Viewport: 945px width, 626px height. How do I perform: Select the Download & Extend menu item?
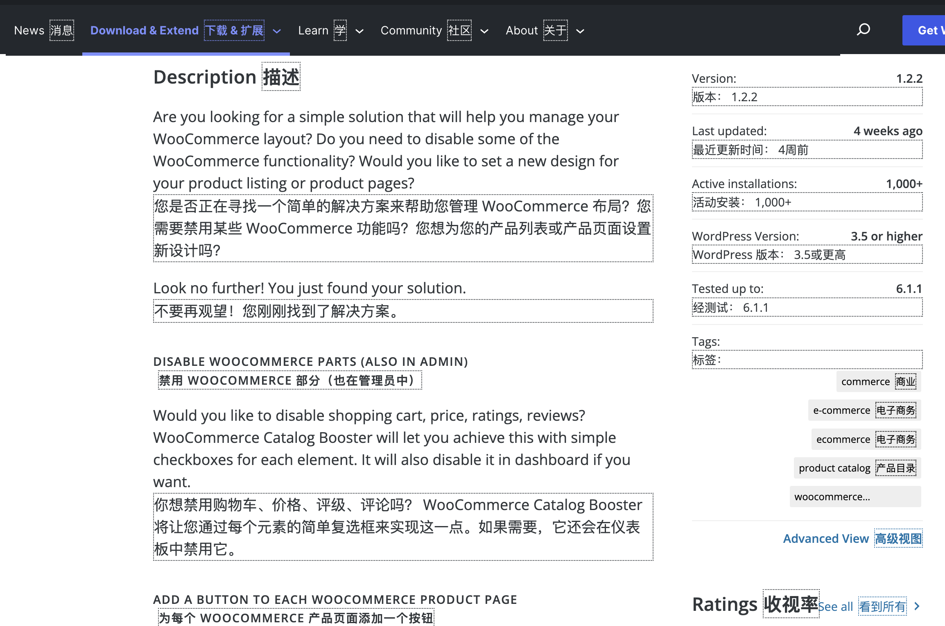[x=144, y=30]
